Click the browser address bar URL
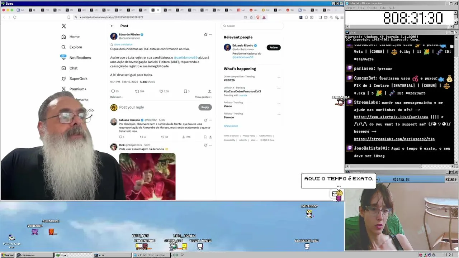 click(111, 17)
